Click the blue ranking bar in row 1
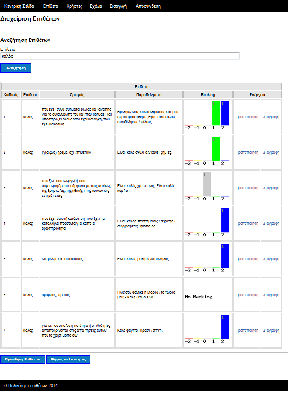The width and height of the screenshot is (291, 396). (225, 113)
